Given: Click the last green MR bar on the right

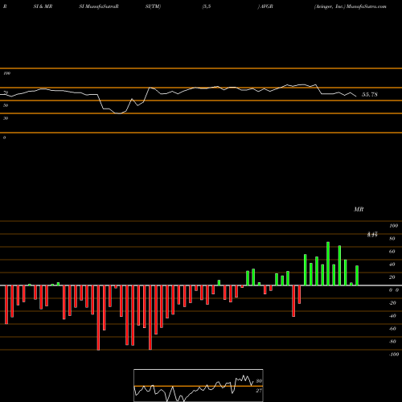Looking at the screenshot, I should pyautogui.click(x=357, y=276).
